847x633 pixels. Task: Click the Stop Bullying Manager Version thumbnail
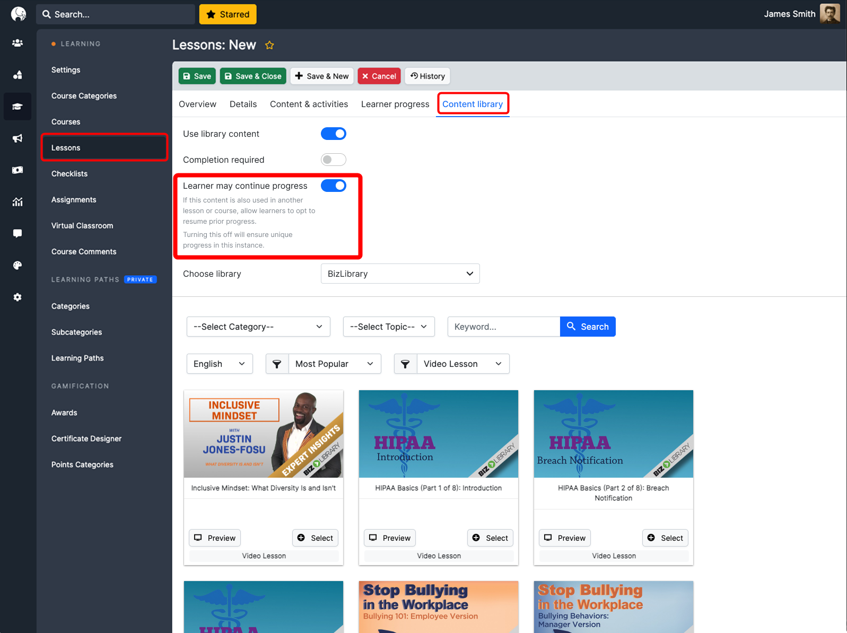(614, 607)
